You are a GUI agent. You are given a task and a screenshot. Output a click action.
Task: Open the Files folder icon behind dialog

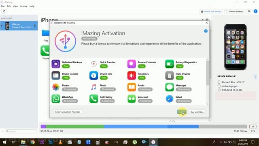point(45,33)
